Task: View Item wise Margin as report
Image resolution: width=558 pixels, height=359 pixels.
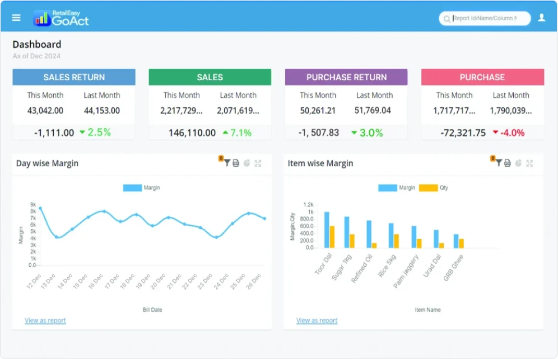Action: tap(317, 321)
